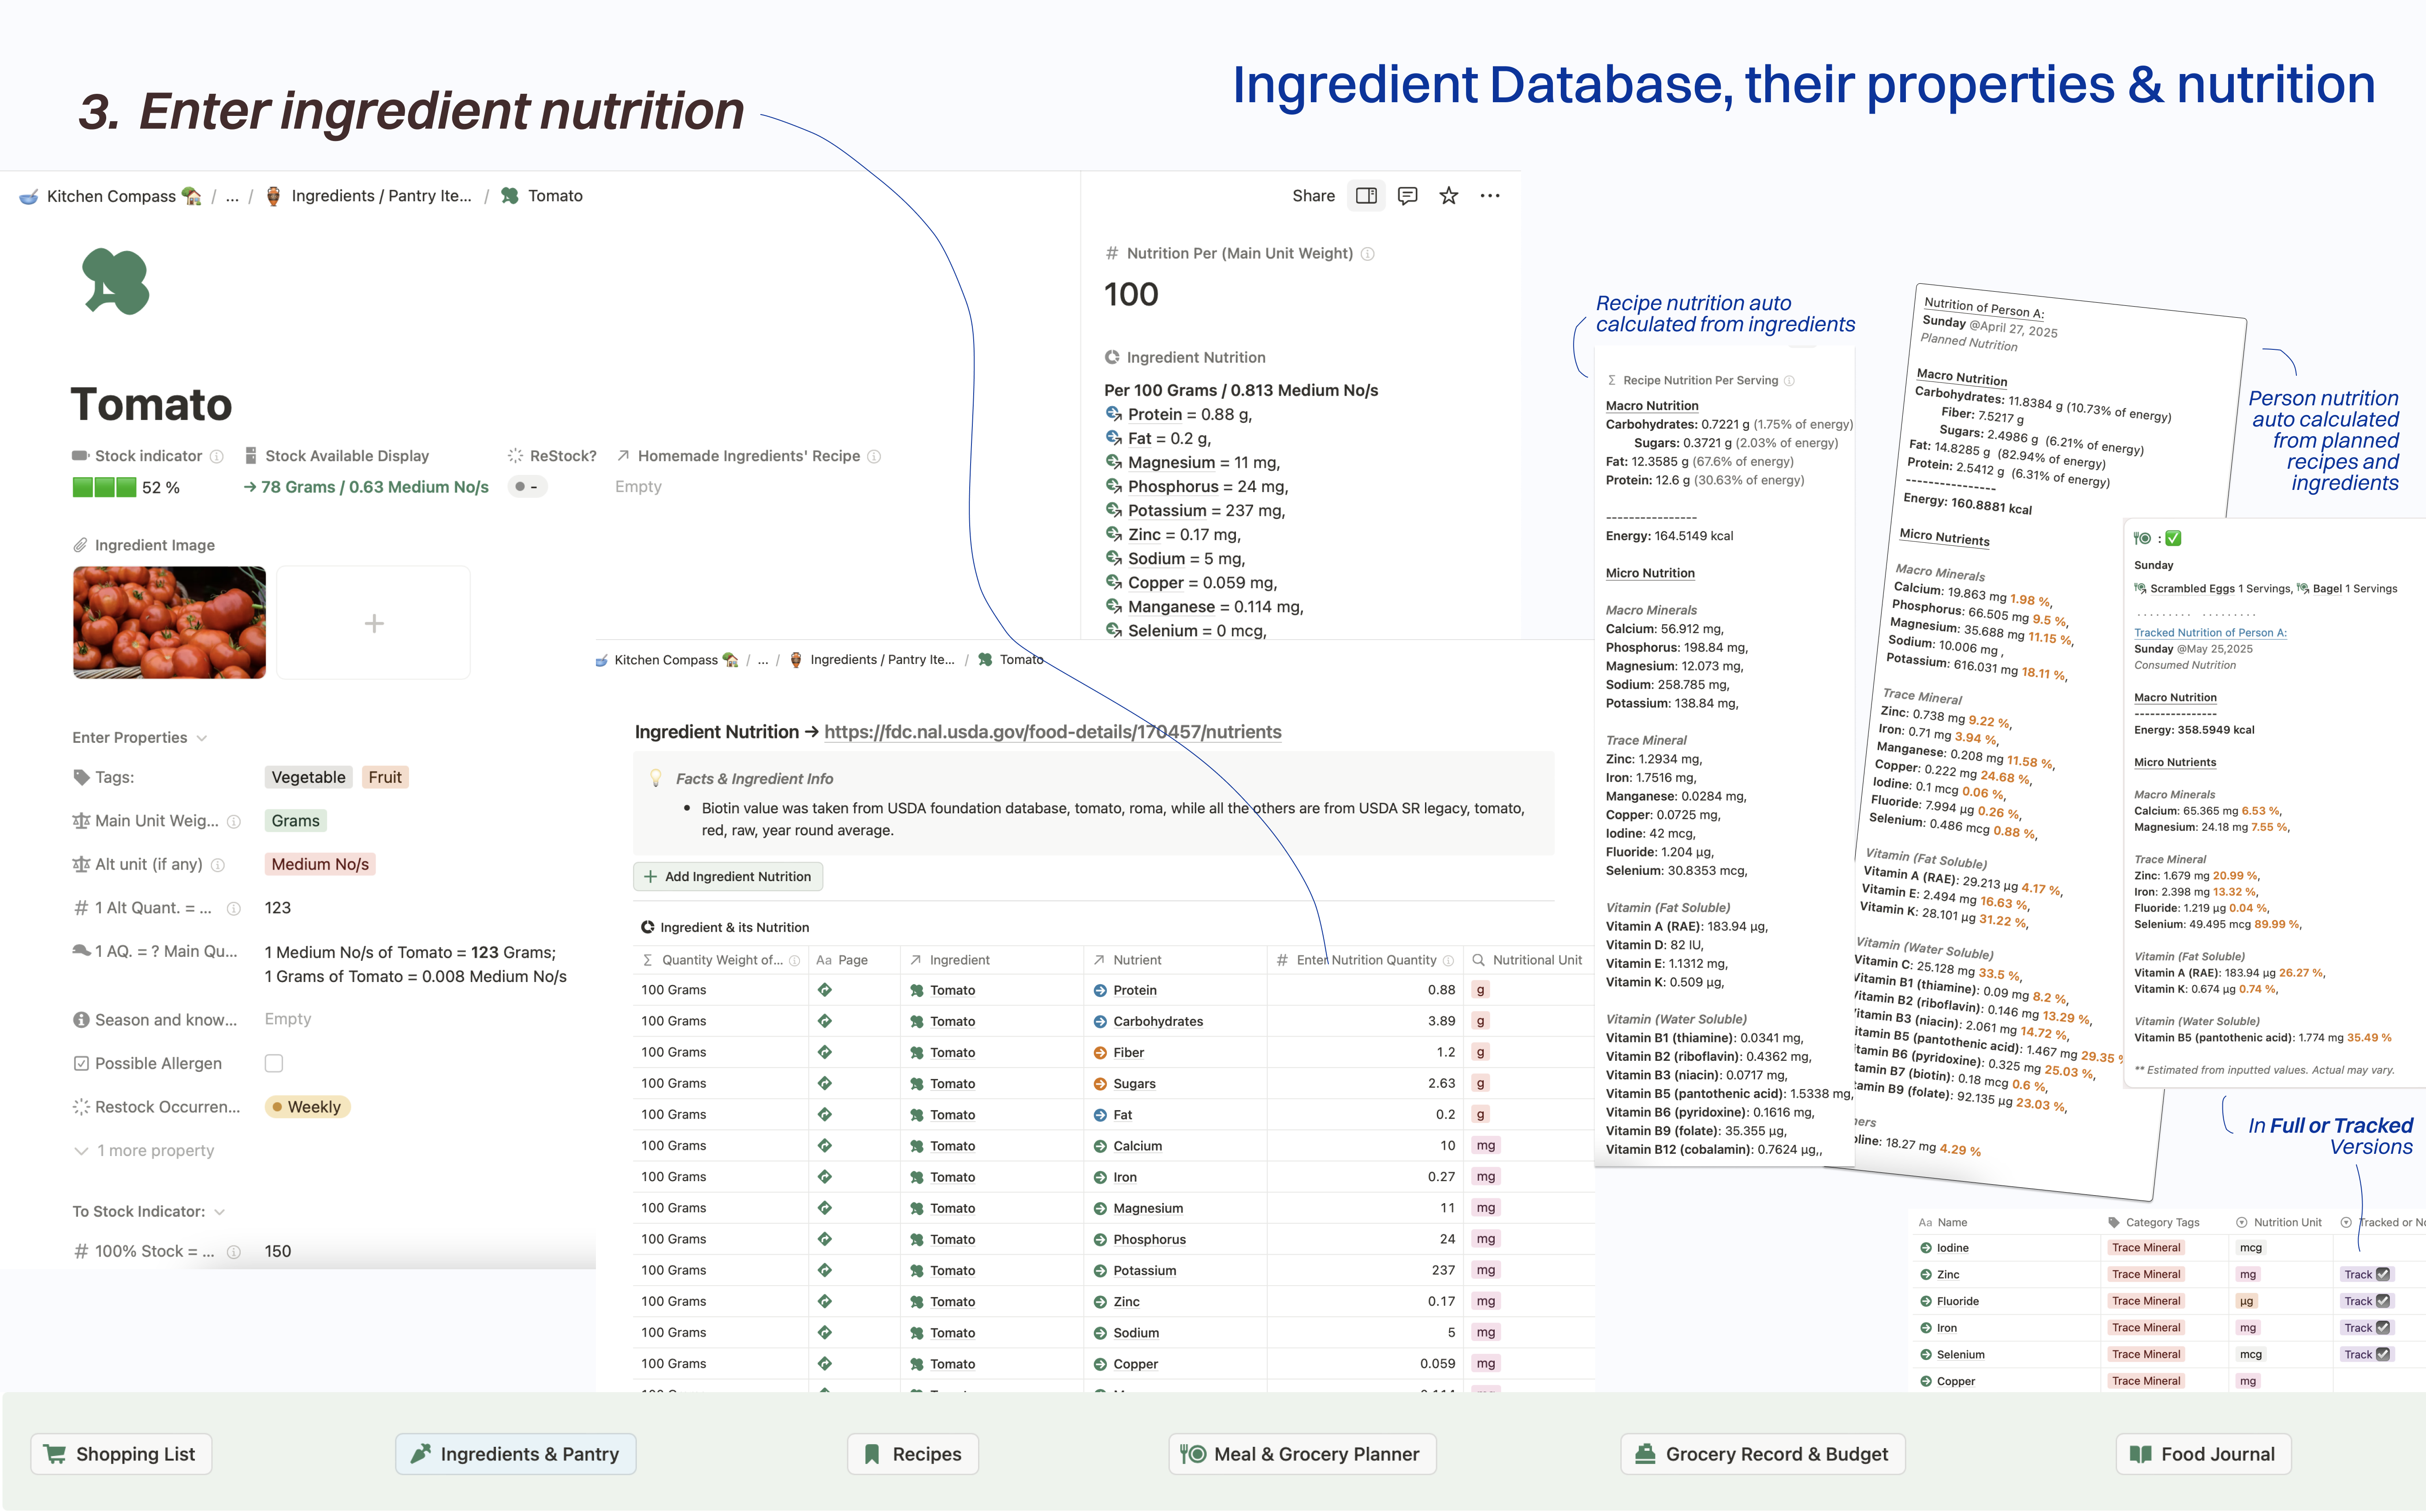Toggle Track checkbox for Selenium

tap(2383, 1355)
